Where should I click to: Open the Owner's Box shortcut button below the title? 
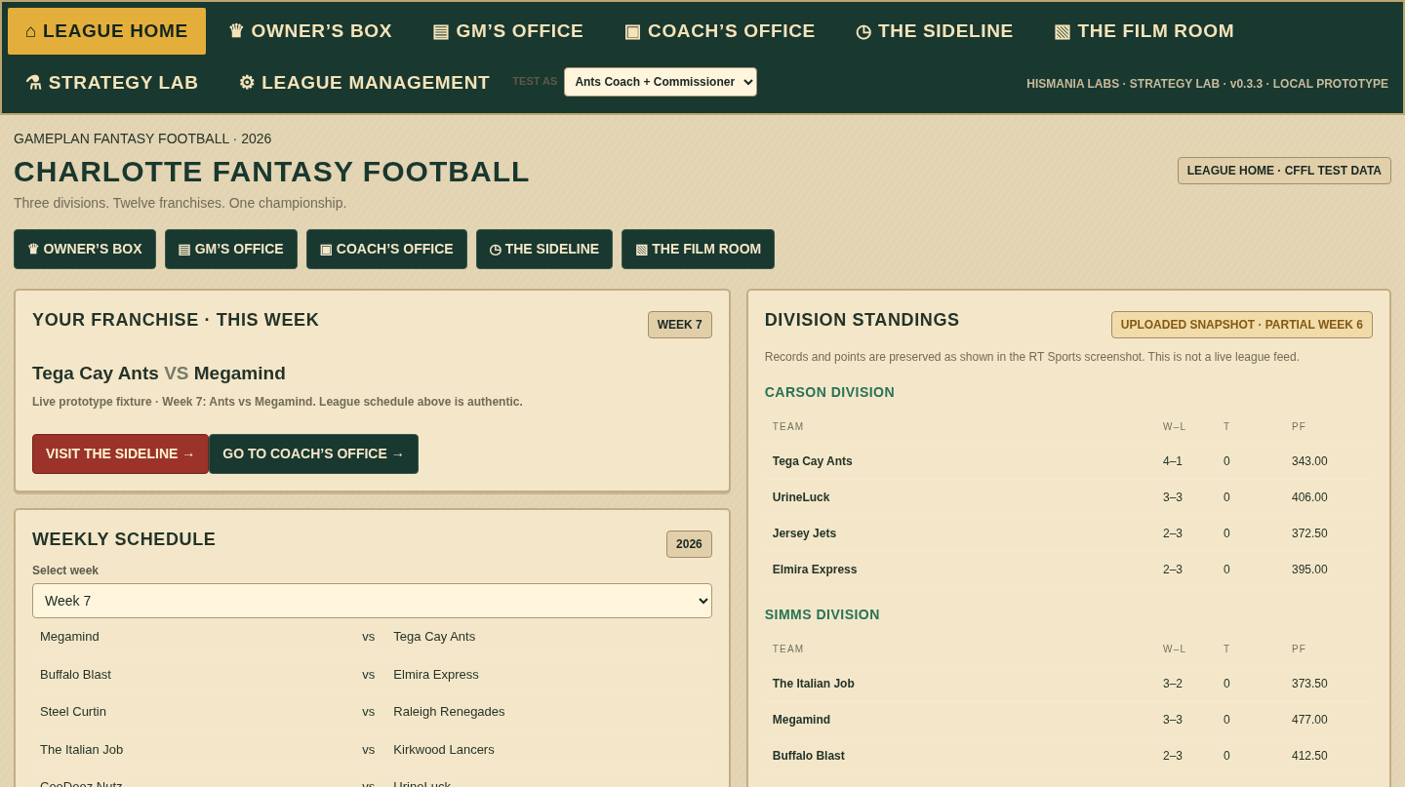coord(85,249)
